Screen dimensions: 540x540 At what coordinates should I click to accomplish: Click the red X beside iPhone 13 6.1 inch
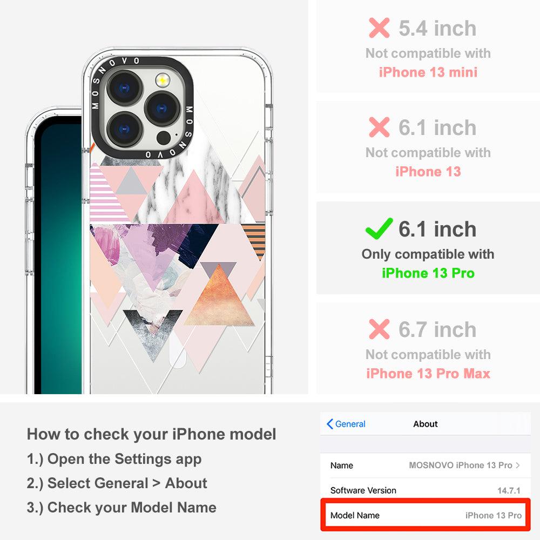[x=379, y=127]
